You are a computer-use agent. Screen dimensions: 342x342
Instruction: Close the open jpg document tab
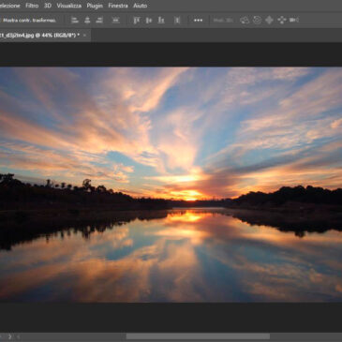pos(84,36)
